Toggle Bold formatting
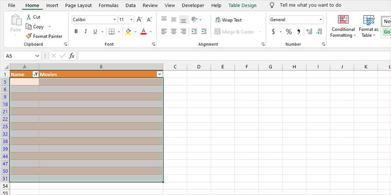Image resolution: width=391 pixels, height=195 pixels. pyautogui.click(x=76, y=32)
